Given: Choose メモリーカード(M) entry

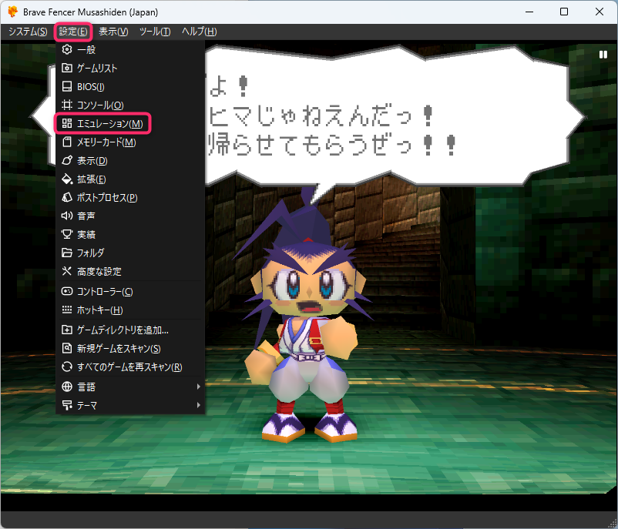Looking at the screenshot, I should coord(130,142).
